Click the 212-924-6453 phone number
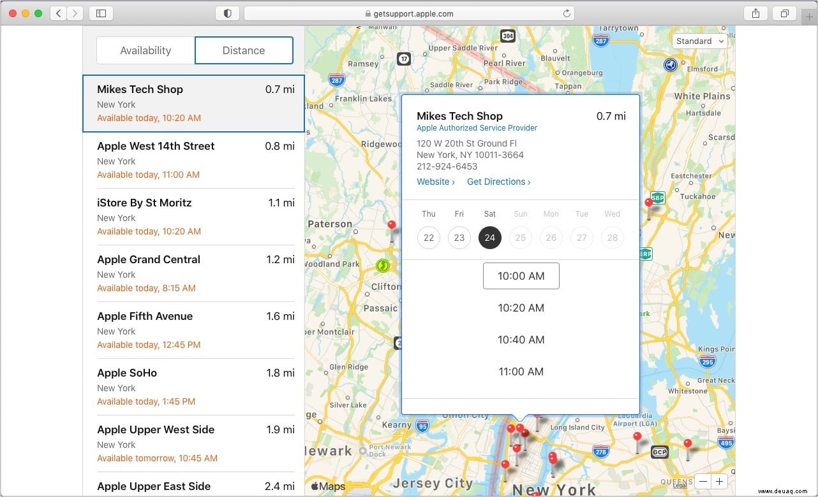 tap(447, 166)
